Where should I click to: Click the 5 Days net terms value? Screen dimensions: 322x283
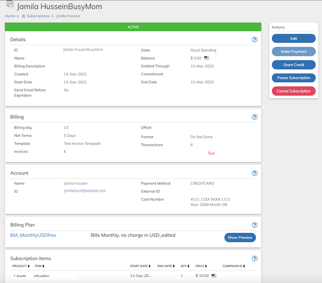[x=70, y=136]
